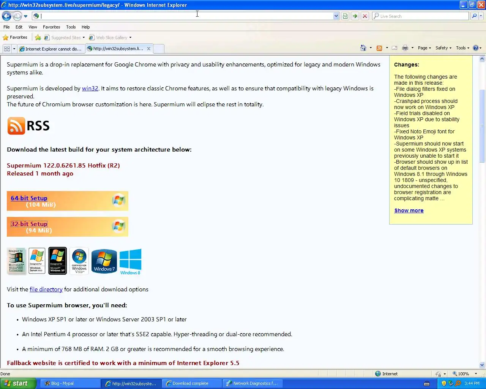Click the page scrollbar down arrow

click(482, 365)
